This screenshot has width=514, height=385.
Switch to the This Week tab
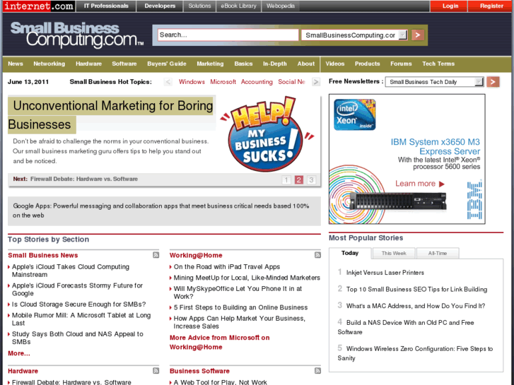pos(394,253)
